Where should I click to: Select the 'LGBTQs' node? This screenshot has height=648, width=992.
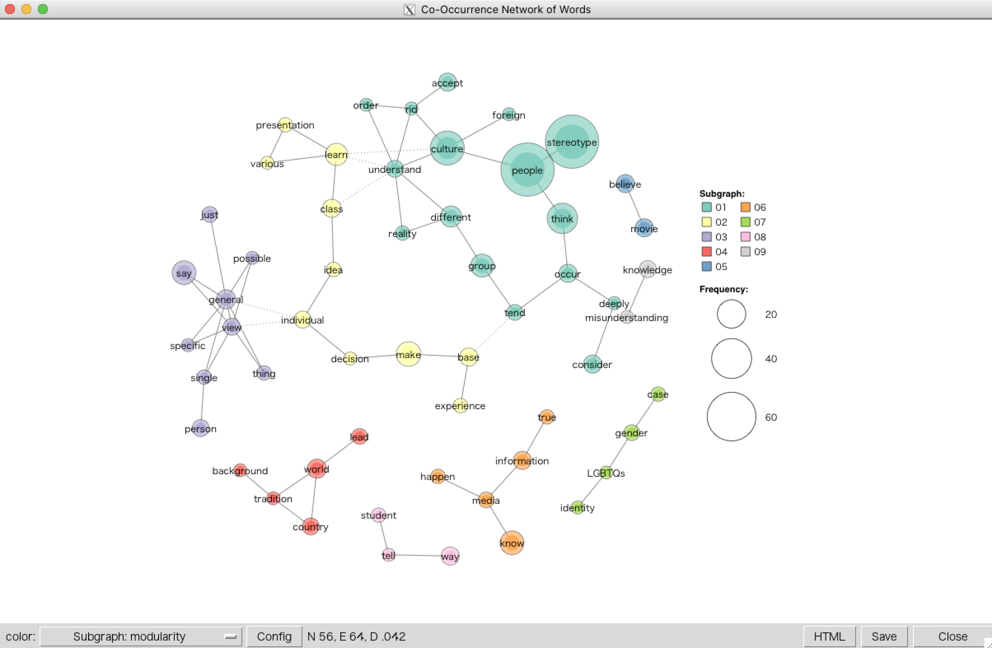pos(606,473)
